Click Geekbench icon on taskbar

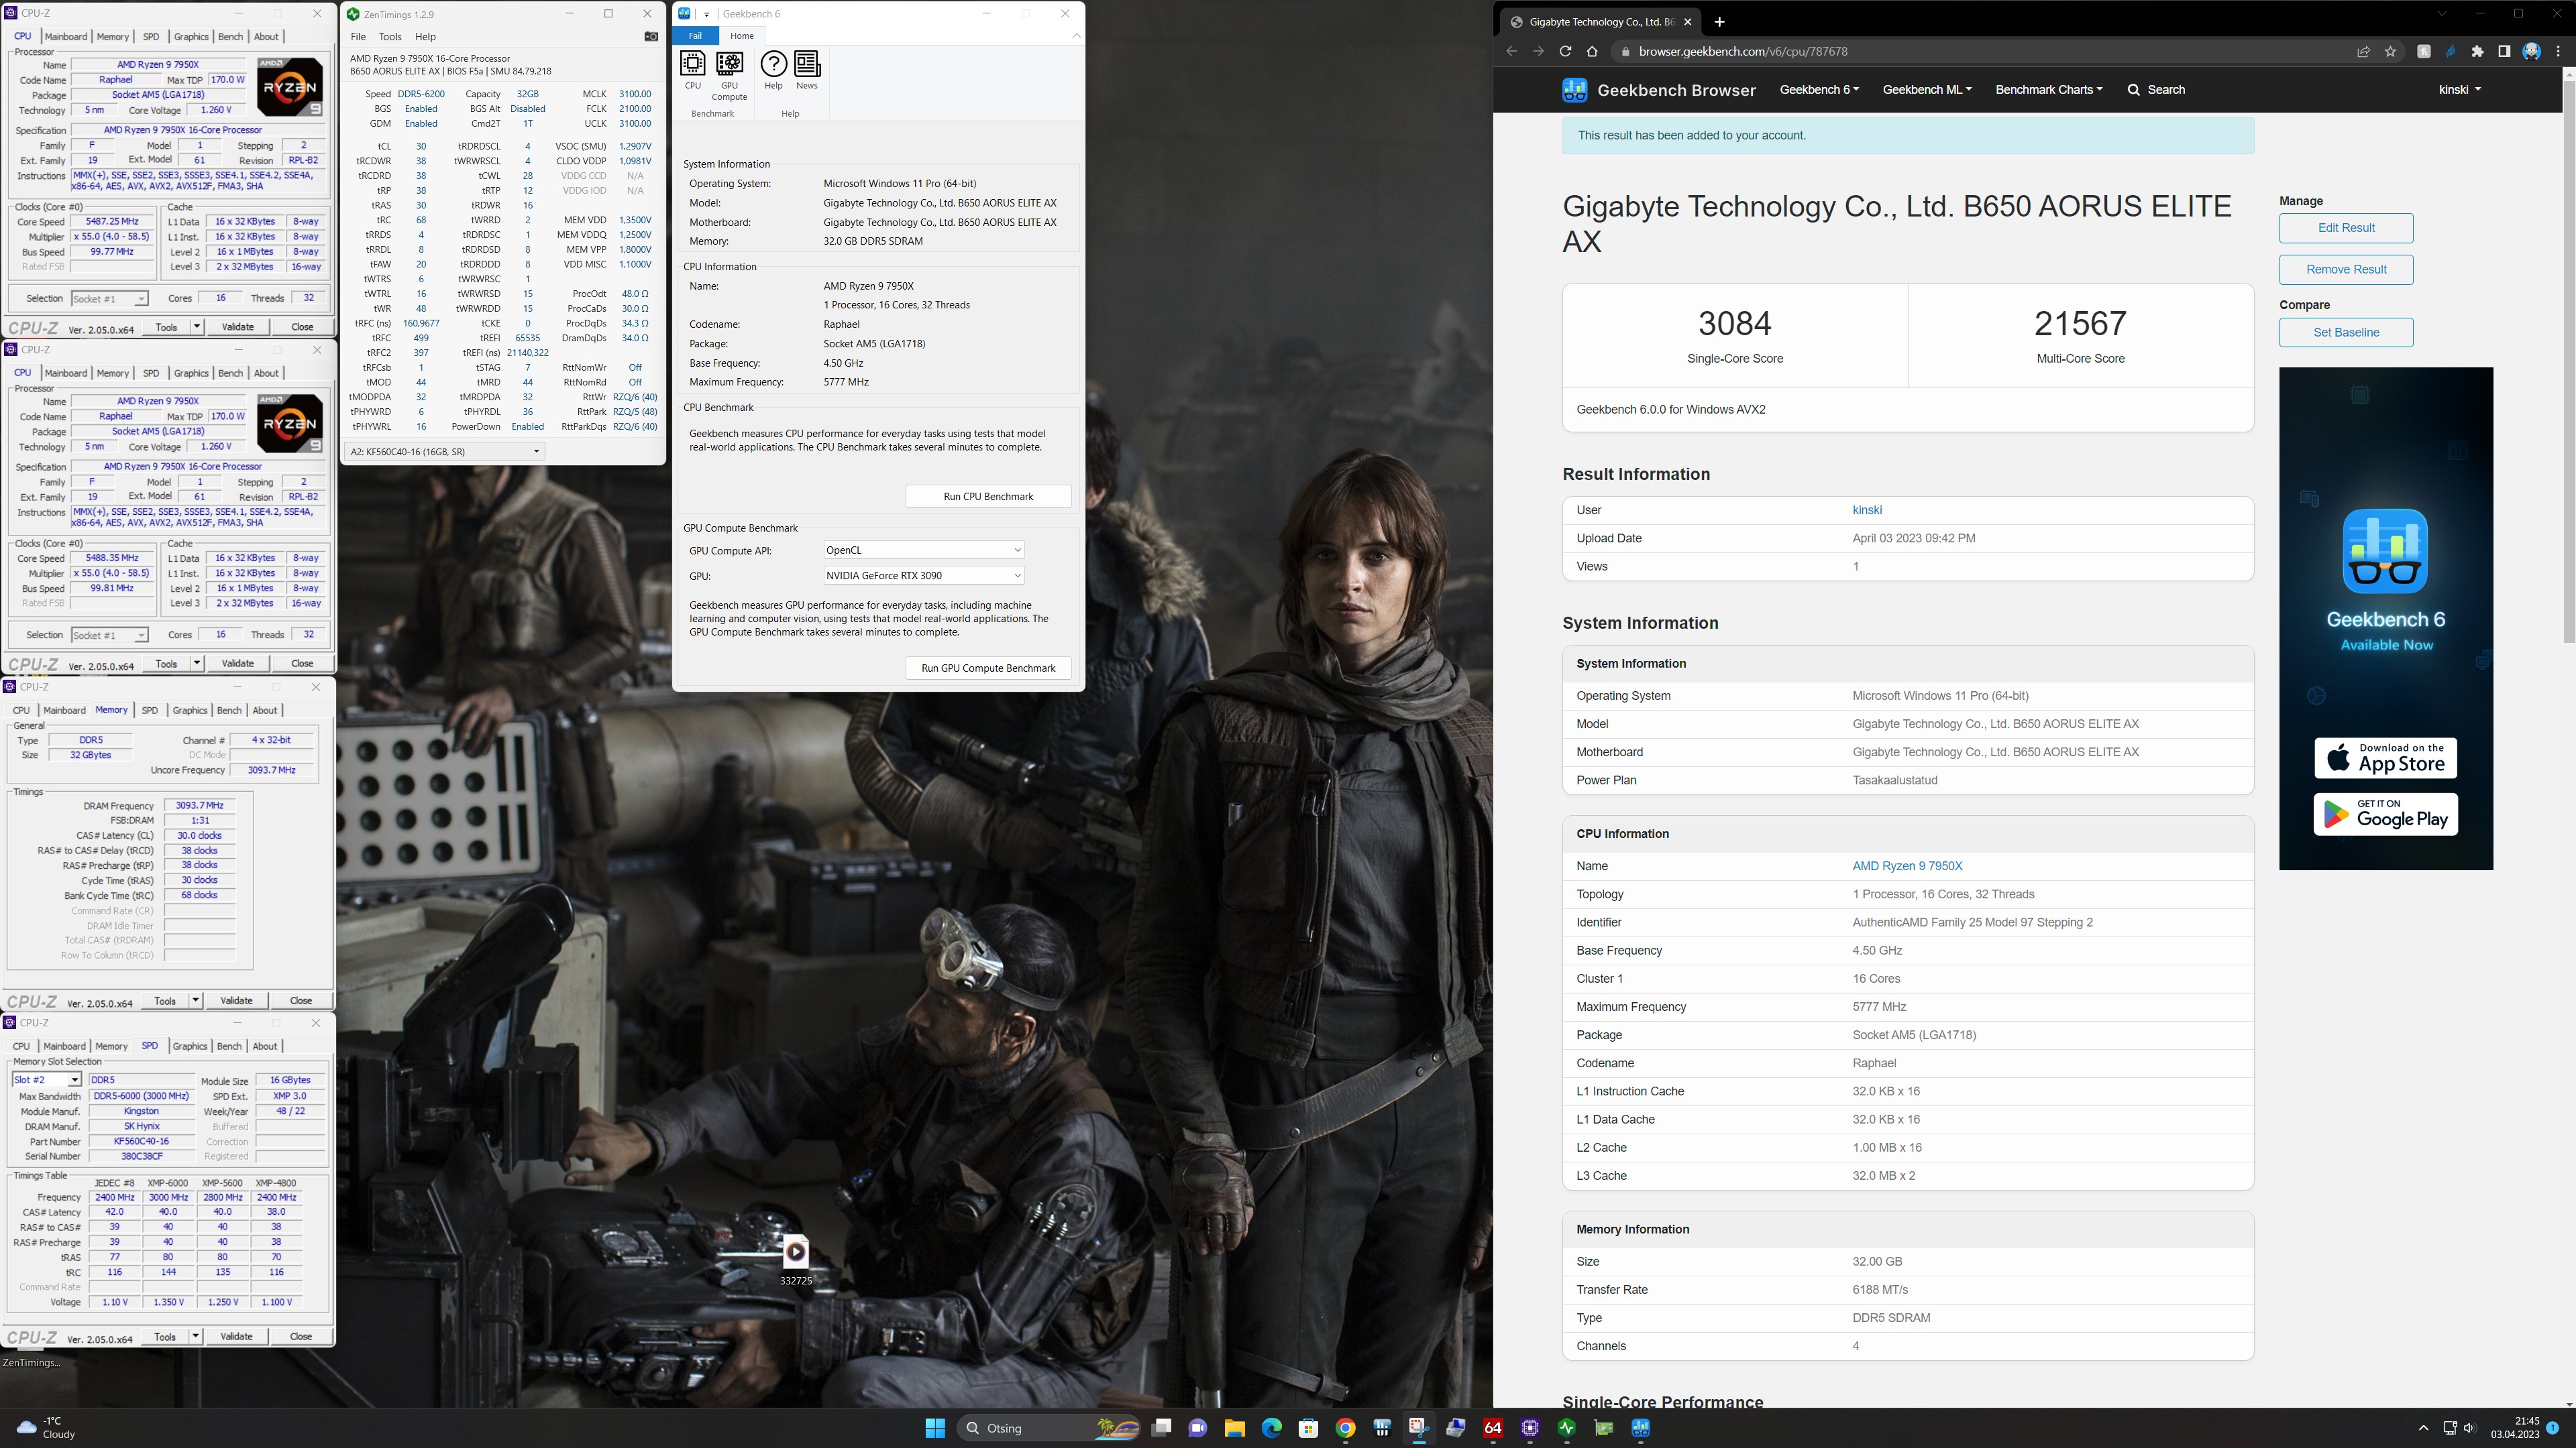[1640, 1428]
